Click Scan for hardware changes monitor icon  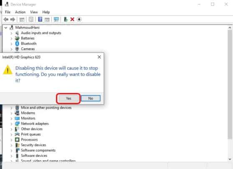[x=56, y=19]
